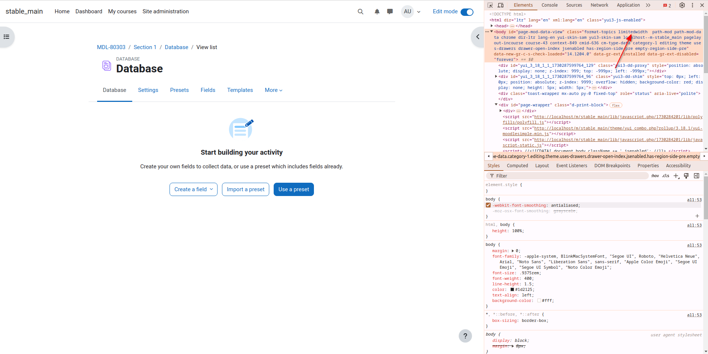Open DevTools settings gear
708x354 pixels.
(x=682, y=5)
